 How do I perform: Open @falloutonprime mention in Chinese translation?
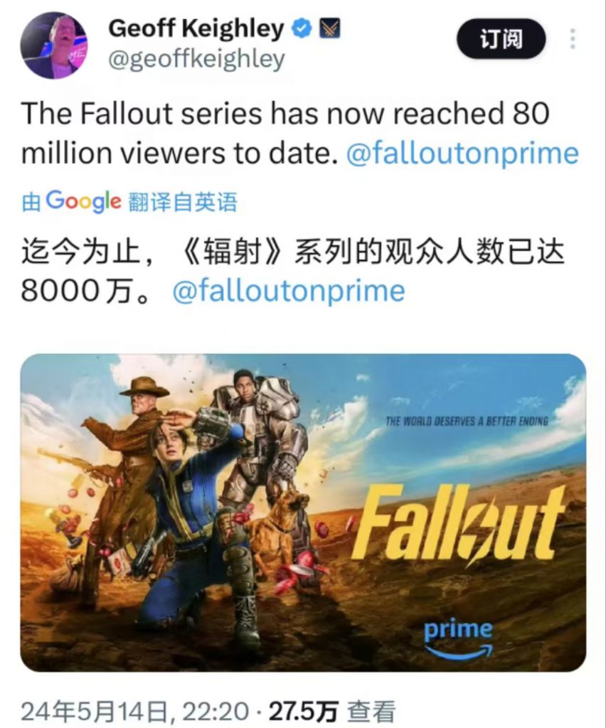(289, 291)
